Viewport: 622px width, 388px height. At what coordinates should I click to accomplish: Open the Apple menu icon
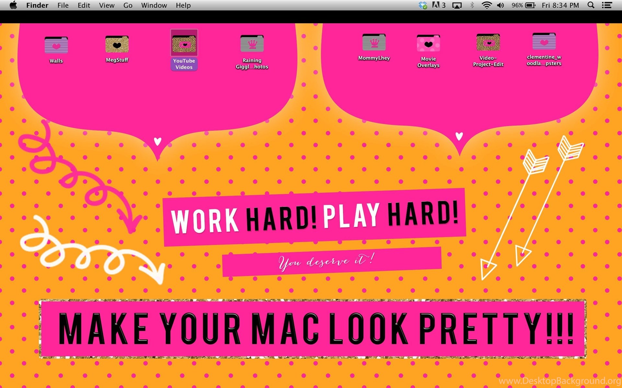tap(13, 5)
